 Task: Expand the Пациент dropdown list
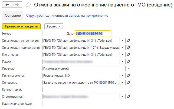pyautogui.click(x=123, y=62)
